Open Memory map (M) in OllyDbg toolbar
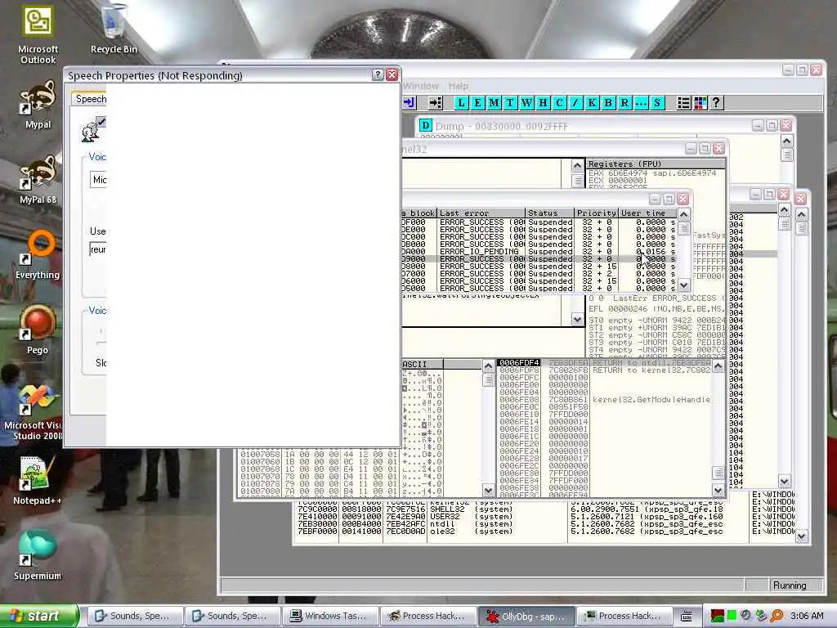The image size is (837, 628). (x=495, y=103)
